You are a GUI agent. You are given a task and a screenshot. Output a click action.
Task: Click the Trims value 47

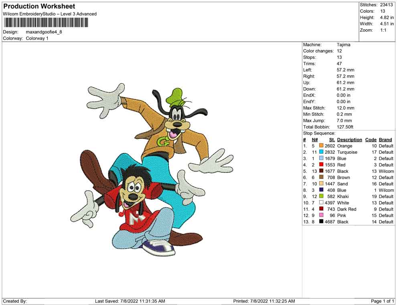point(339,64)
